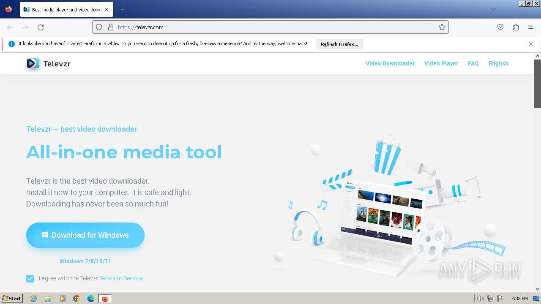Viewport: 541px width, 304px height.
Task: Click the Action Center flag icon
Action: pyautogui.click(x=500, y=299)
